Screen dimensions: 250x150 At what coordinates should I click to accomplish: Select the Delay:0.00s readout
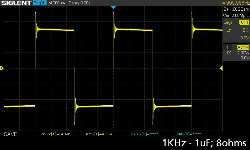[x=80, y=3]
